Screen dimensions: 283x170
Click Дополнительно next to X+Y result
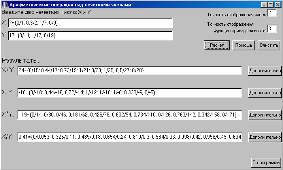click(265, 71)
